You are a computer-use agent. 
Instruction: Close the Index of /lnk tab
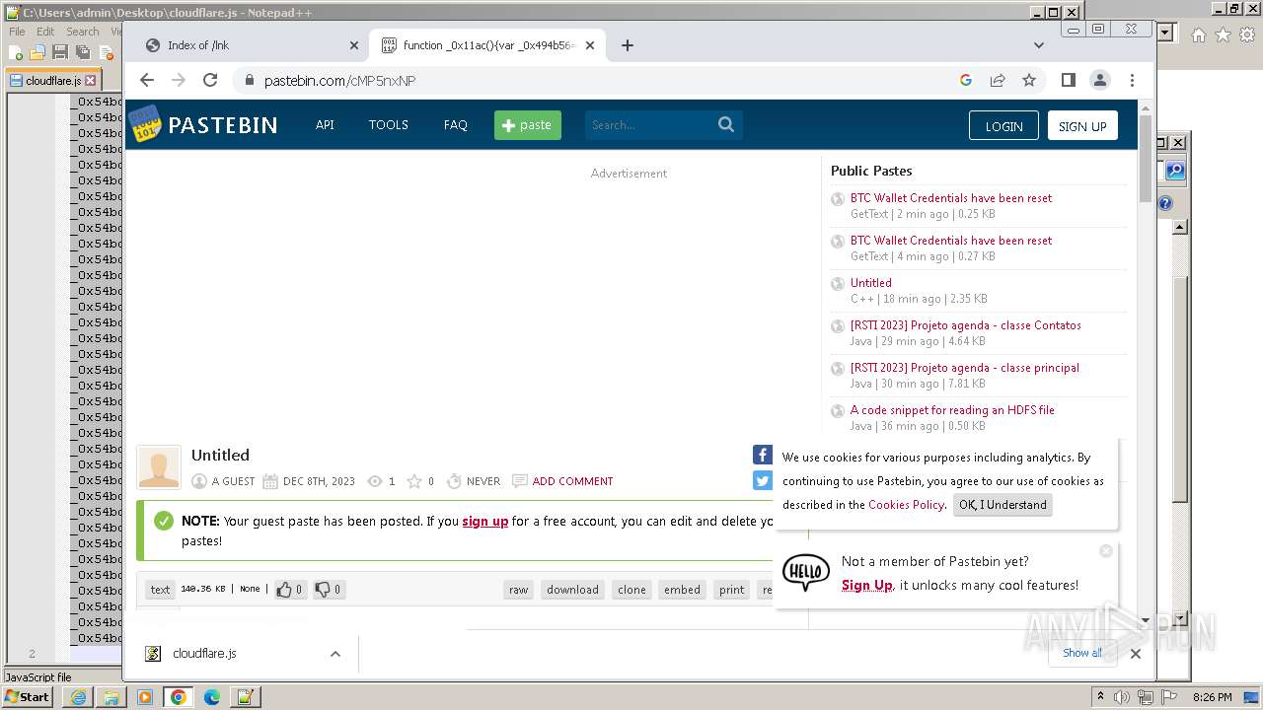point(354,45)
